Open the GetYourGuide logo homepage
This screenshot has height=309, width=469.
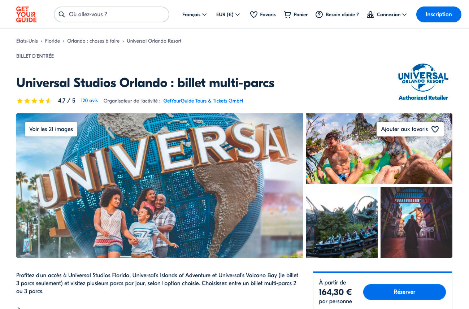click(26, 14)
